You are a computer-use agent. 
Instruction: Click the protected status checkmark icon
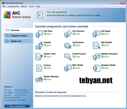pos(40,15)
